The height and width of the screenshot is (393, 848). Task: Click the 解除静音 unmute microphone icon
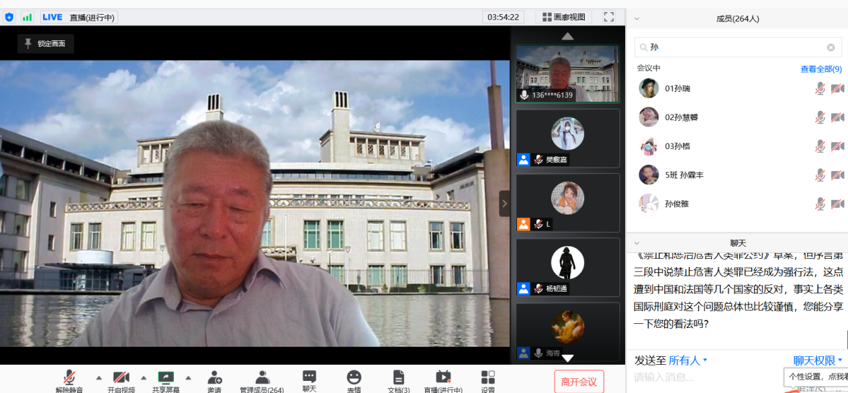pos(69,378)
